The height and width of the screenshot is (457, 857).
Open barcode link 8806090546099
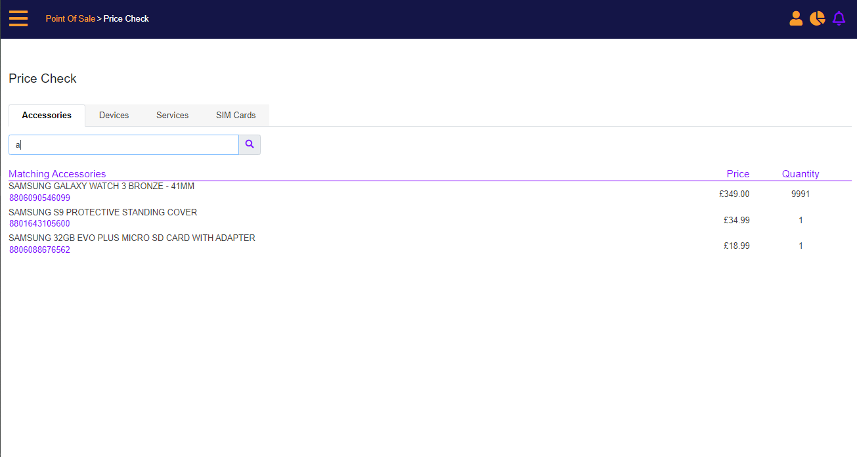(39, 198)
